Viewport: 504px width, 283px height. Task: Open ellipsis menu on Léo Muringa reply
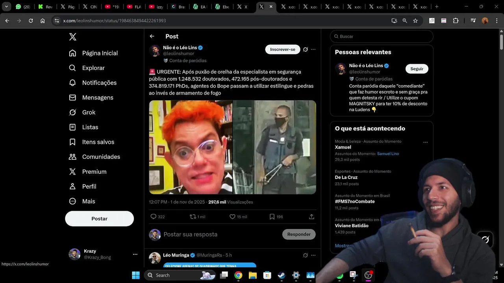click(313, 255)
